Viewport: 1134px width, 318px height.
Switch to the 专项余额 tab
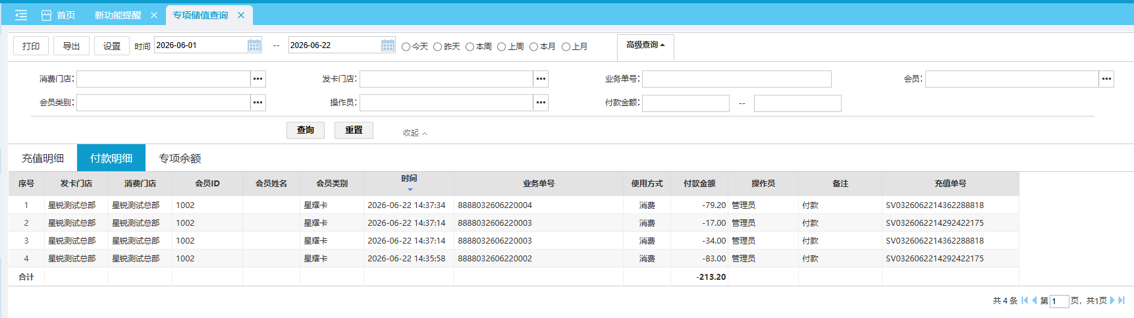(x=180, y=158)
